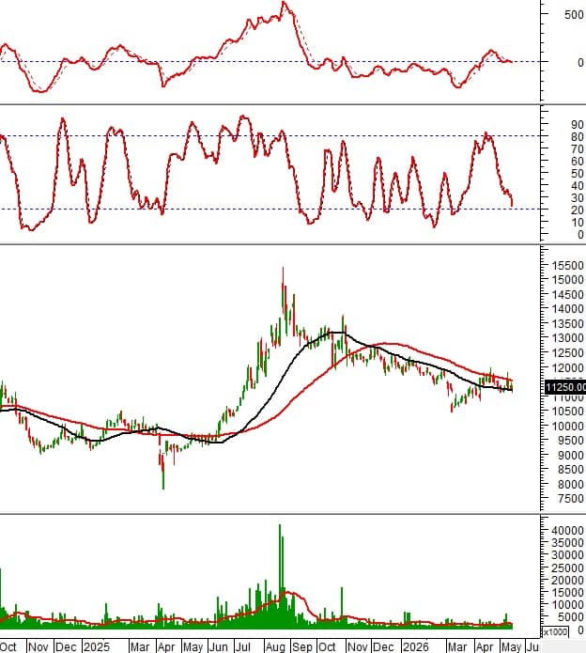Image resolution: width=586 pixels, height=653 pixels.
Task: Click the Jun month label on the time axis
Action: pyautogui.click(x=219, y=646)
